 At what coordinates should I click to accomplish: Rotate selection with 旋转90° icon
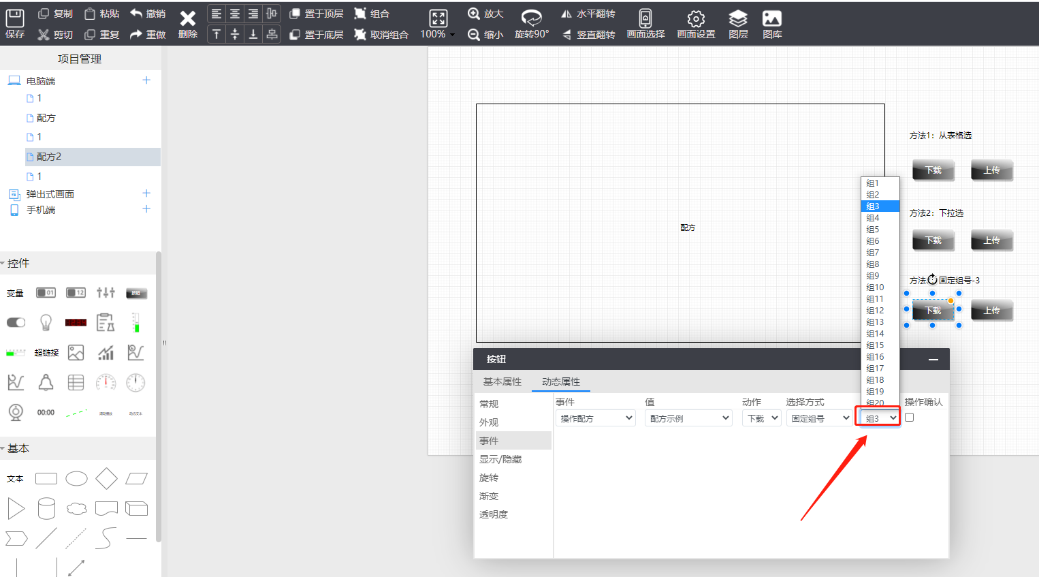pos(531,23)
